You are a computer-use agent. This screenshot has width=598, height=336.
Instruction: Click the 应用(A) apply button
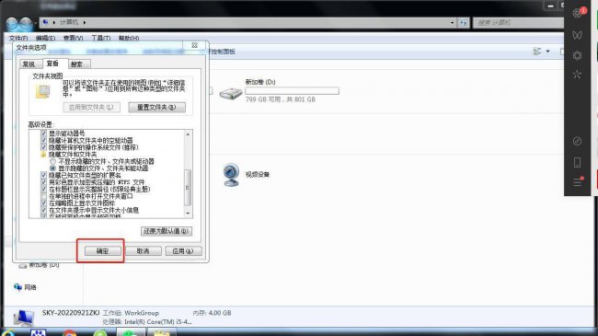[x=183, y=251]
